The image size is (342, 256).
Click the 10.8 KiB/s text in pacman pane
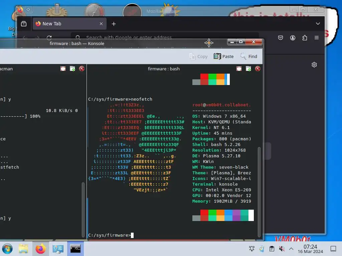59,110
